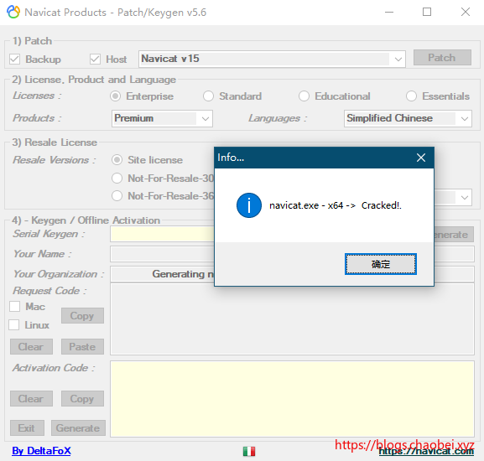Image resolution: width=484 pixels, height=461 pixels.
Task: Choose the Not-For-Resale-30 option
Action: click(117, 178)
